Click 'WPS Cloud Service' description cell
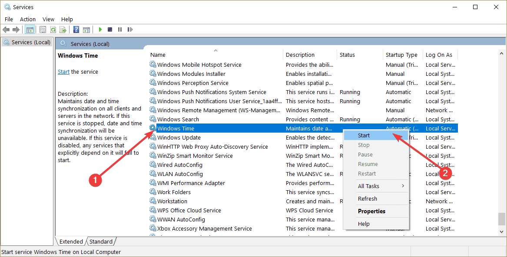507x257 pixels. (309, 210)
